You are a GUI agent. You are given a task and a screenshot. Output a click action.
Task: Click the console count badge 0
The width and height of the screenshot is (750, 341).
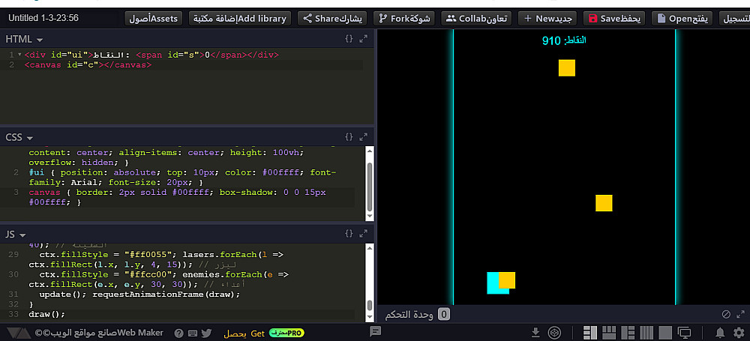444,314
